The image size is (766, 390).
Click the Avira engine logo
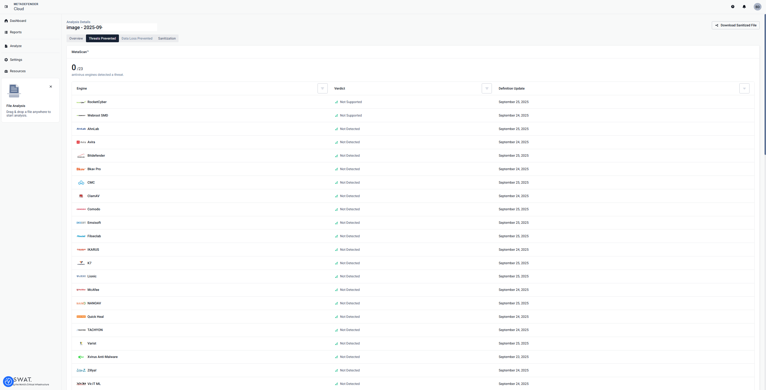click(81, 142)
